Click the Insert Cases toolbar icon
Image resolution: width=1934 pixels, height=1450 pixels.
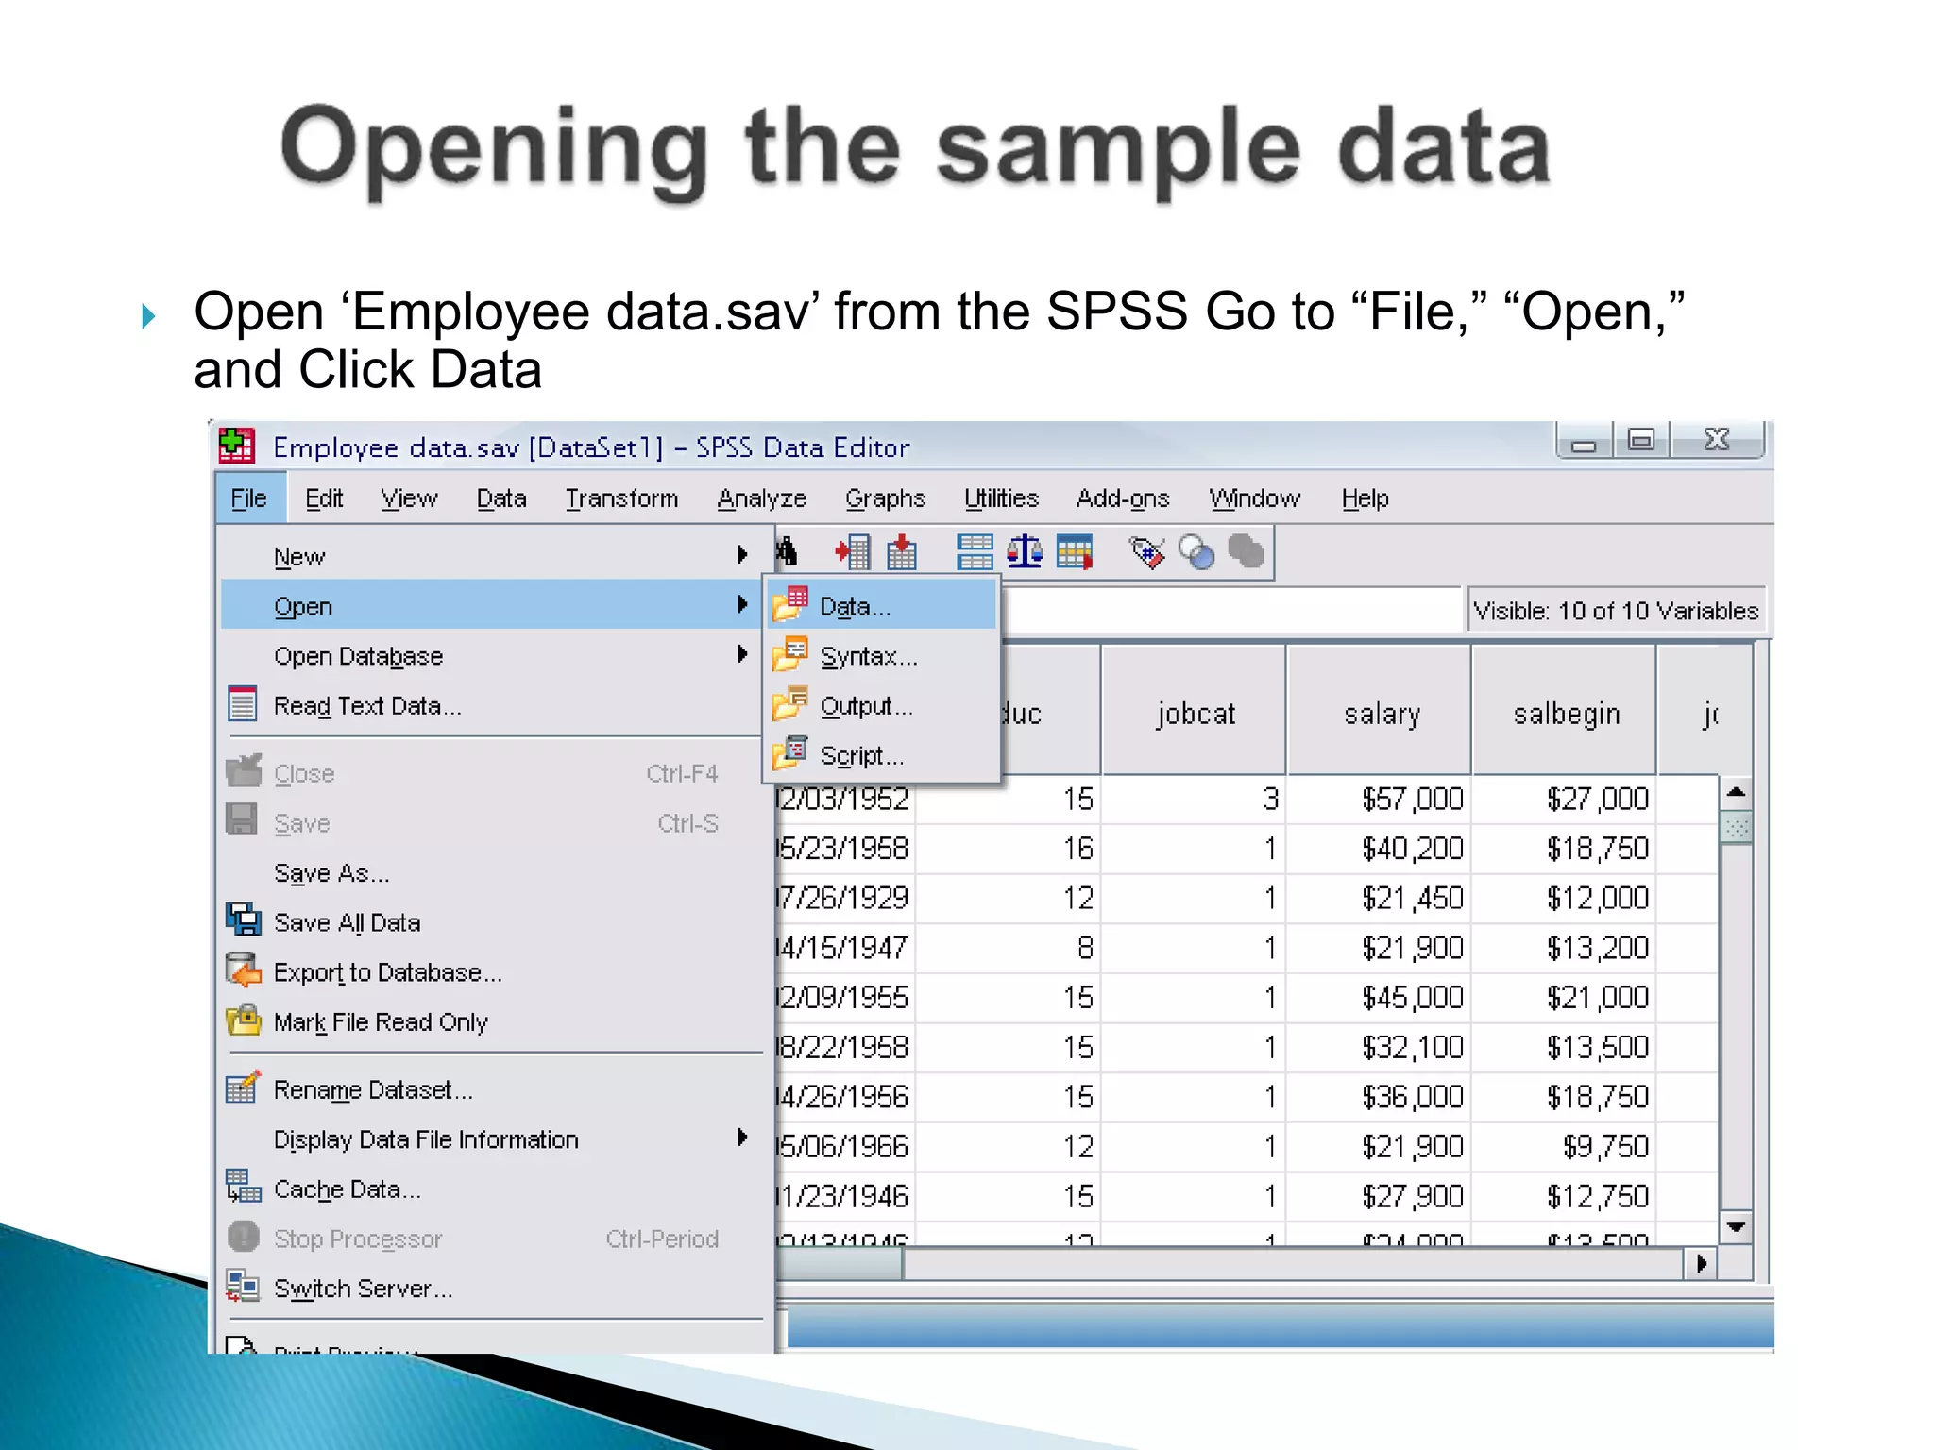coord(854,552)
